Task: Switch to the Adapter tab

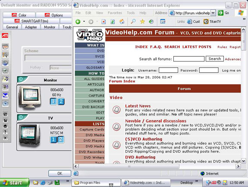Action: (31, 27)
